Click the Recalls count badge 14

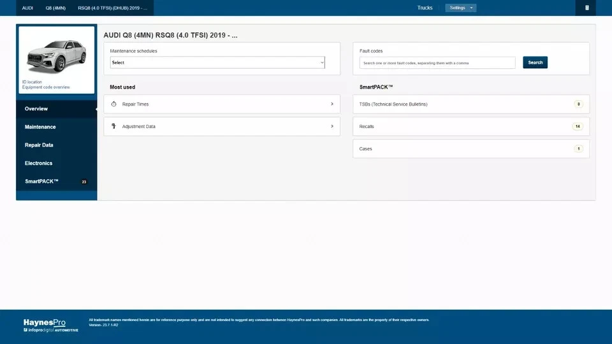click(578, 126)
